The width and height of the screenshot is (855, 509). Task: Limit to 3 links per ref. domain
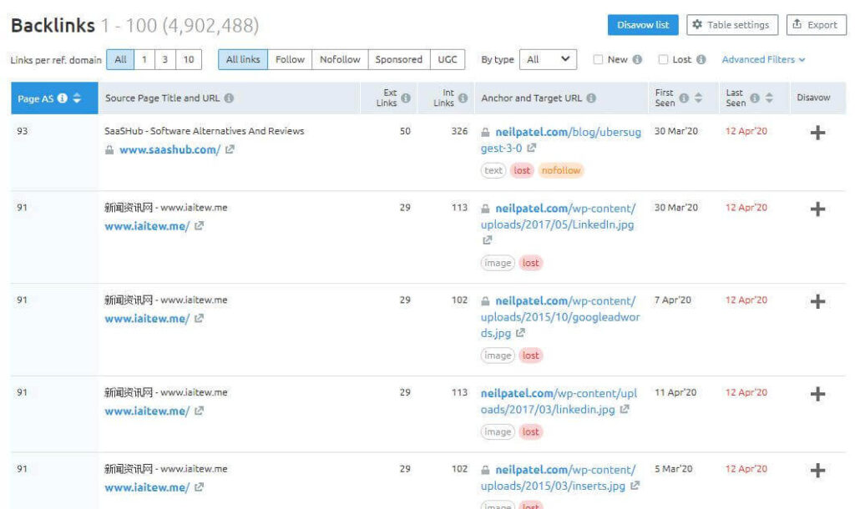164,59
